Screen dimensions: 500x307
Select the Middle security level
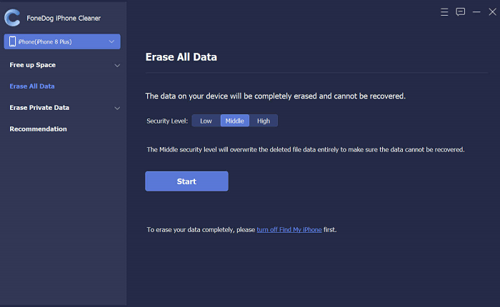tap(234, 121)
